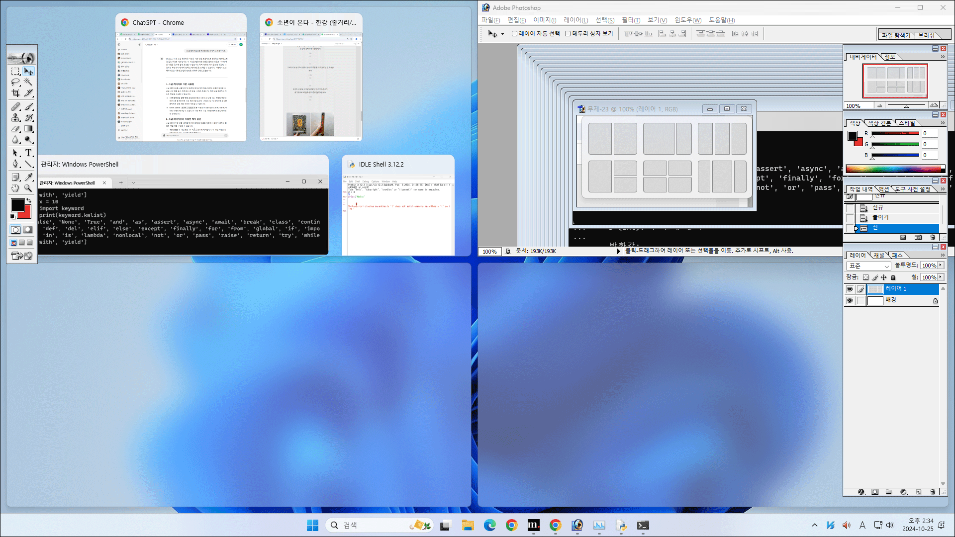
Task: Open the 필터 menu
Action: [x=631, y=20]
